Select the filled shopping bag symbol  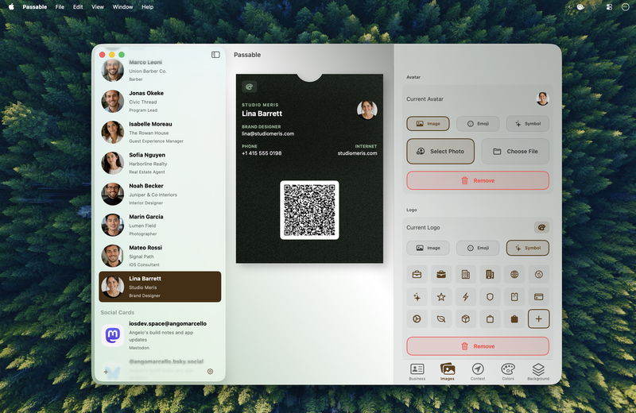[514, 319]
